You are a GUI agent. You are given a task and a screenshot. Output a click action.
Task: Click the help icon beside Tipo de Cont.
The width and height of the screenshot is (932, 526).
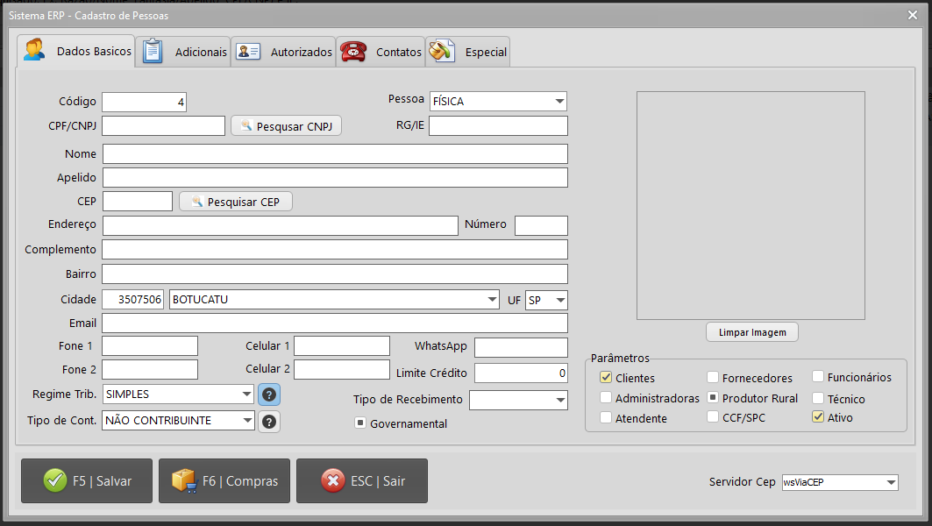click(x=270, y=422)
